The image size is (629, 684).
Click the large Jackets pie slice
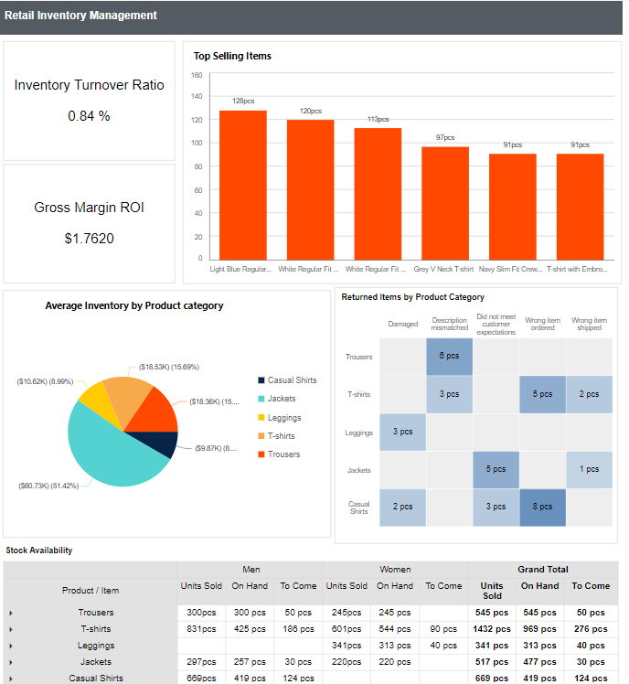click(x=108, y=448)
